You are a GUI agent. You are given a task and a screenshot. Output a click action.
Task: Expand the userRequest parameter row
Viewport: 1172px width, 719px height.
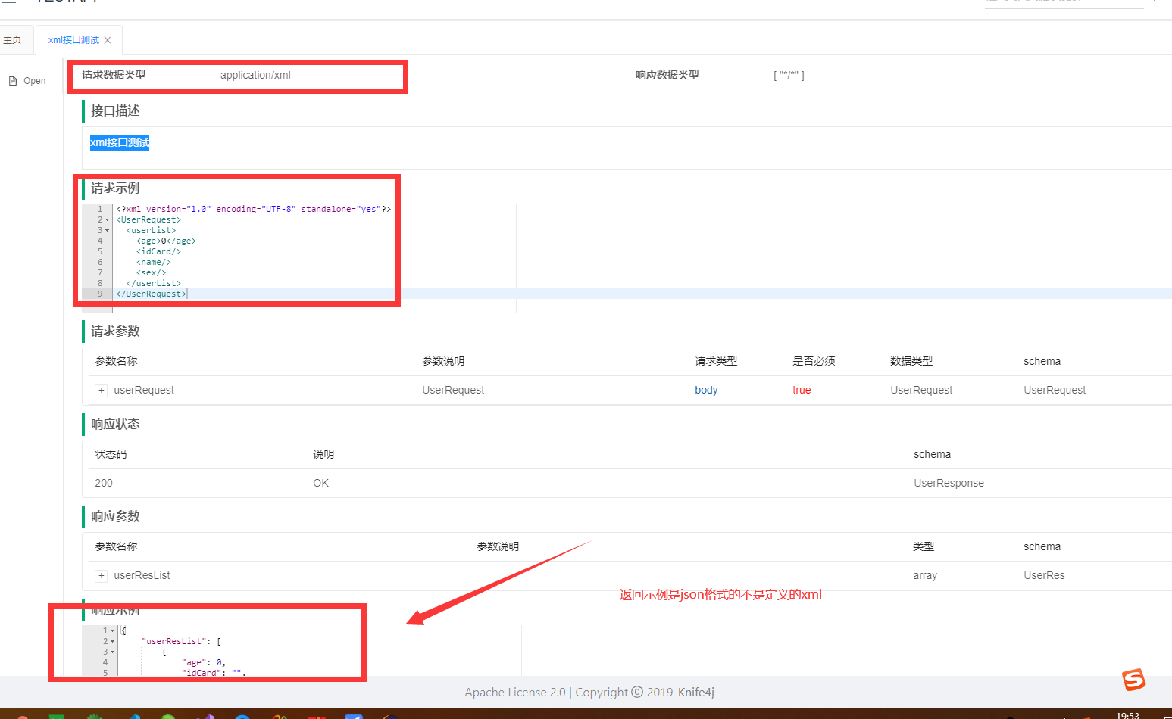(101, 390)
